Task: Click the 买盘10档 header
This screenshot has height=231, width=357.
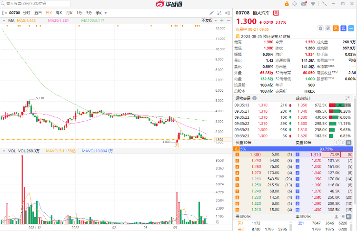Action: [243, 143]
